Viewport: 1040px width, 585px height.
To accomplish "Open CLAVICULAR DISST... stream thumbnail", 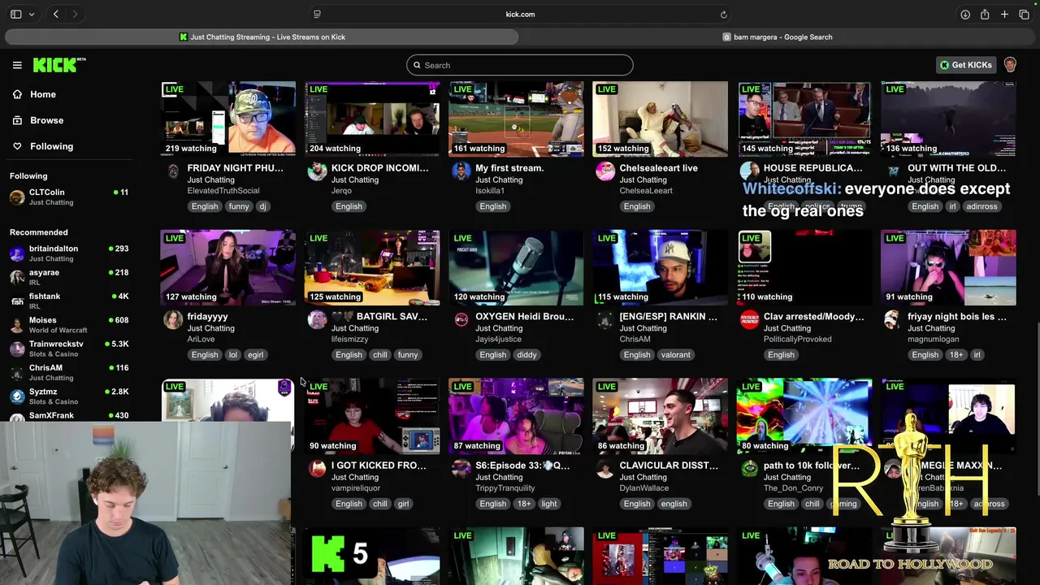I will (x=660, y=416).
